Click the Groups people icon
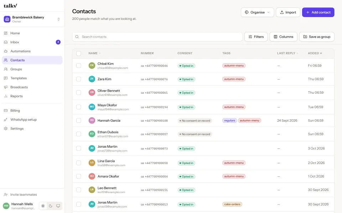342x213 pixels. (6, 69)
